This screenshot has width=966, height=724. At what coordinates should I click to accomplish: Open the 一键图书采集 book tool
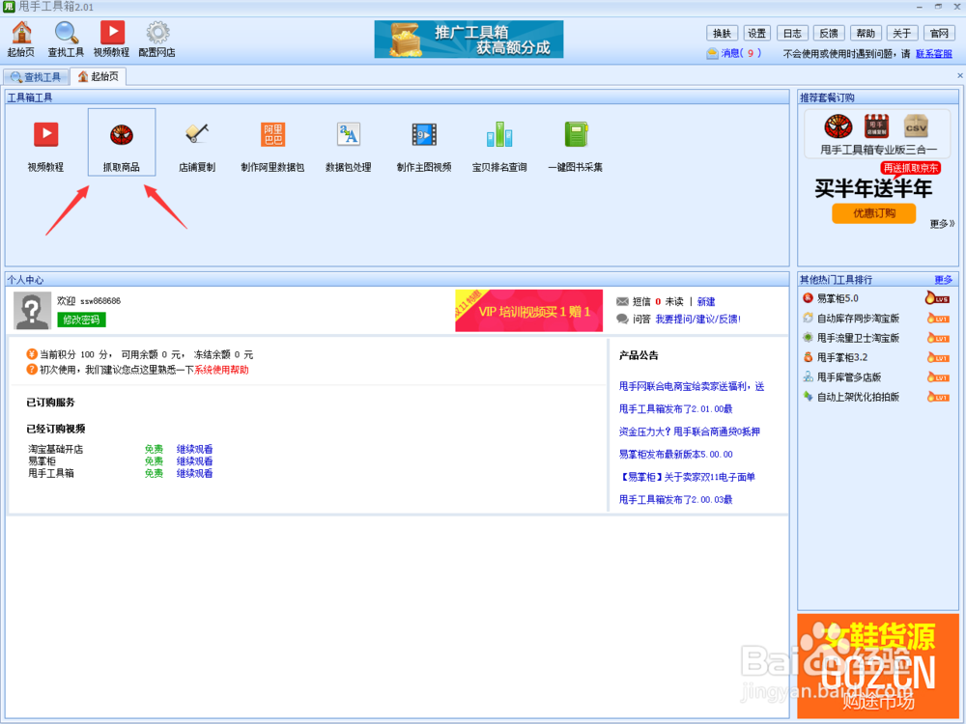click(x=576, y=146)
